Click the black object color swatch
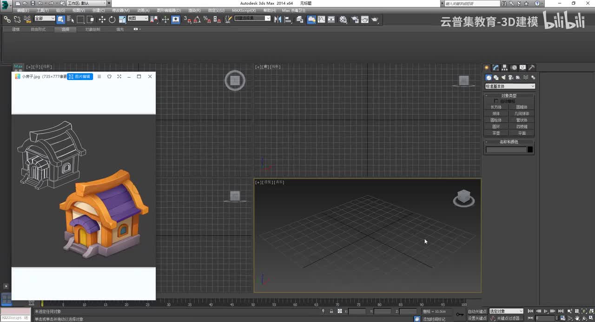Image resolution: width=595 pixels, height=322 pixels. (x=530, y=149)
